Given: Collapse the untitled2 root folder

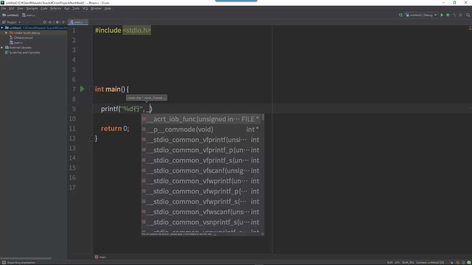Looking at the screenshot, I should coord(2,28).
